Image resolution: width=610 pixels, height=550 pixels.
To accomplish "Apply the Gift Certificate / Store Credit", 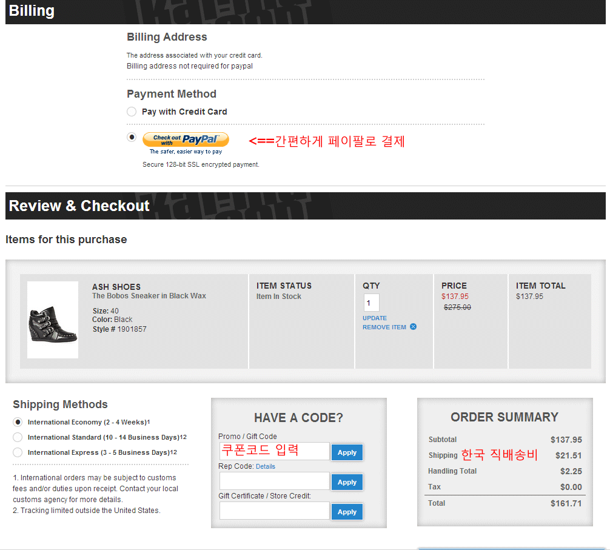I will [347, 512].
